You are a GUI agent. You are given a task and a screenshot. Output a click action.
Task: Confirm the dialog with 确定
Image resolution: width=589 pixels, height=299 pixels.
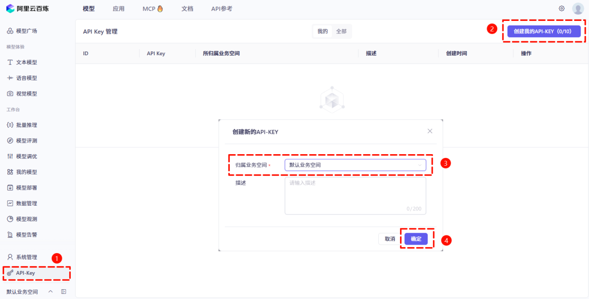(x=416, y=239)
